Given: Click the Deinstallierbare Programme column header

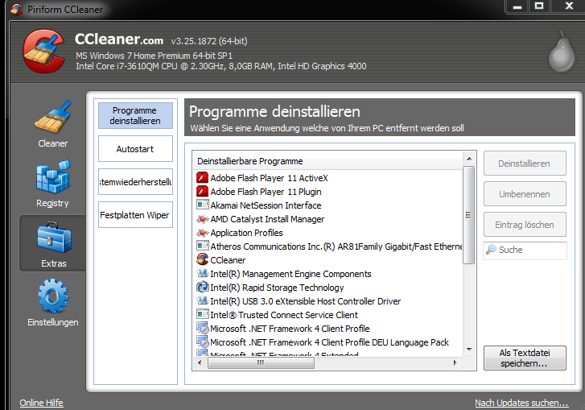Looking at the screenshot, I should (328, 161).
